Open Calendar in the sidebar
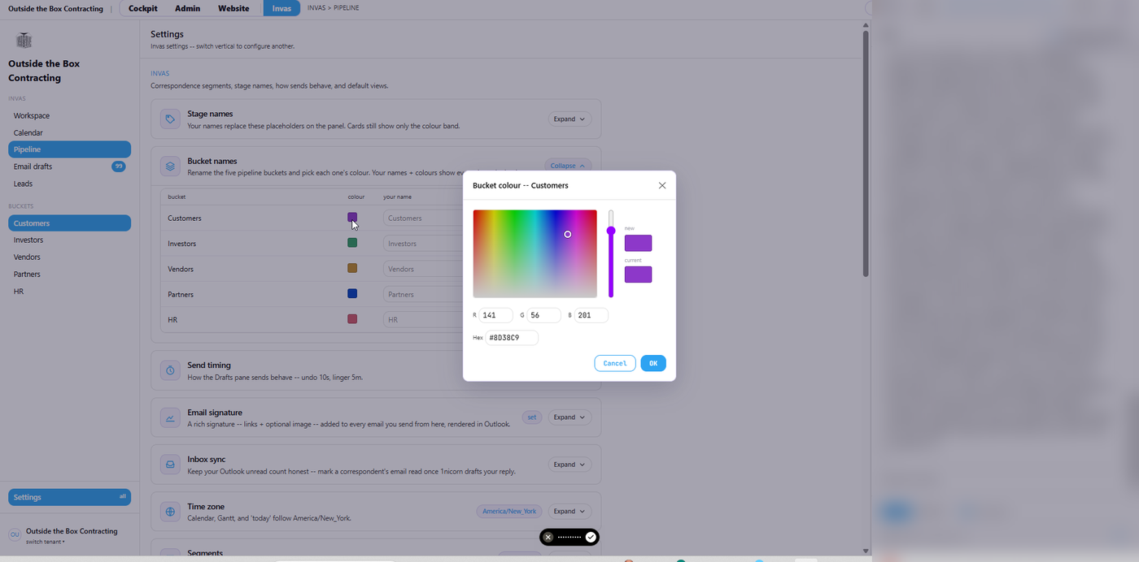Viewport: 1139px width, 562px height. coord(69,132)
